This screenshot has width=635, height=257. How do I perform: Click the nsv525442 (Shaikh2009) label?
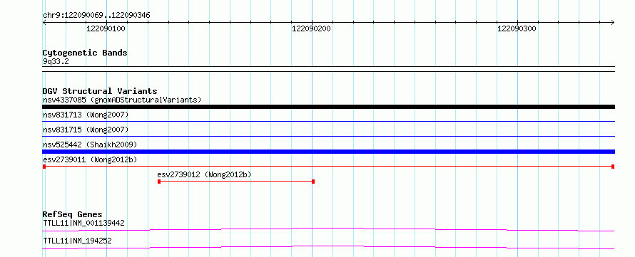[90, 145]
